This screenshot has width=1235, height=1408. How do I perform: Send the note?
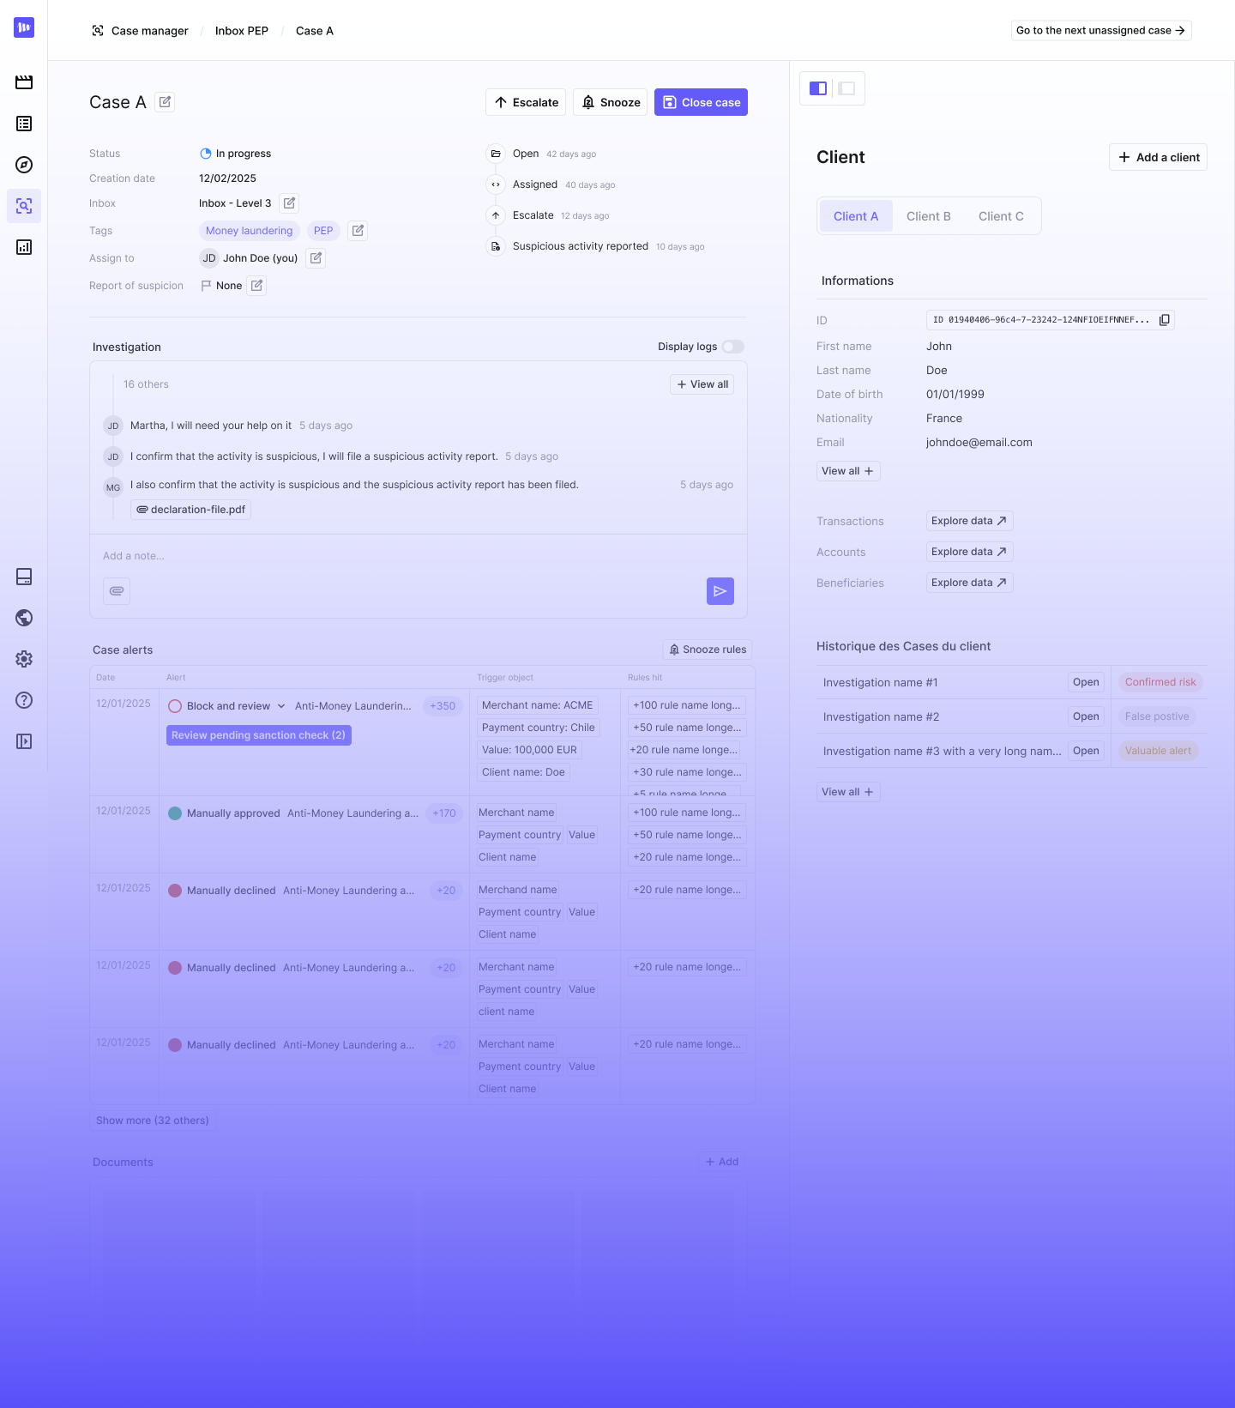click(720, 591)
